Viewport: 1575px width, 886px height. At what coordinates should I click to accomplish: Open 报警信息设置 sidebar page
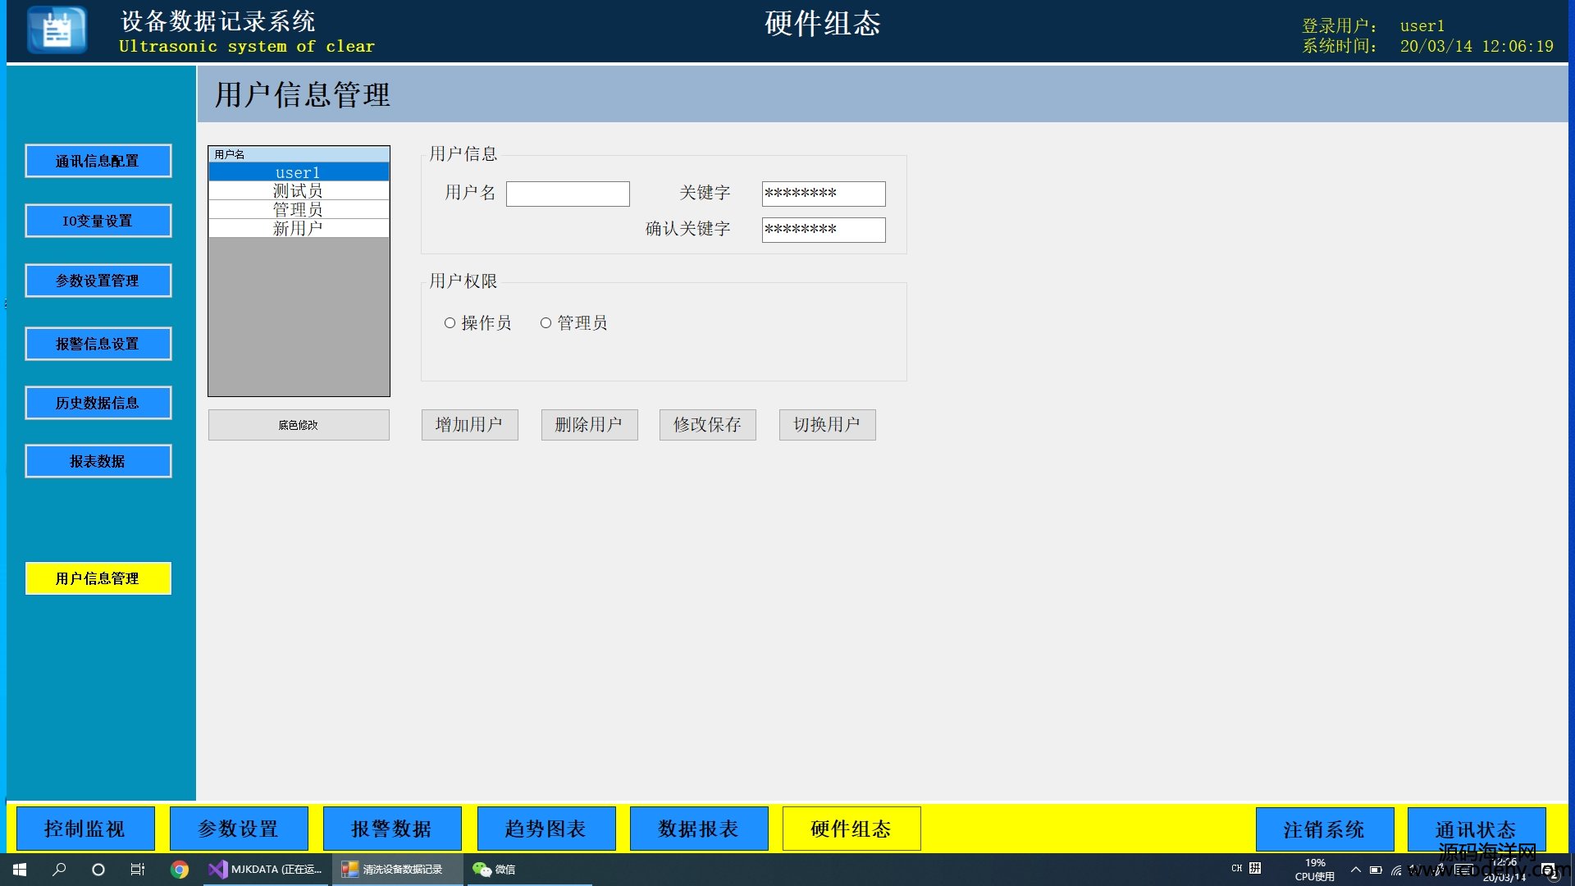(x=98, y=344)
